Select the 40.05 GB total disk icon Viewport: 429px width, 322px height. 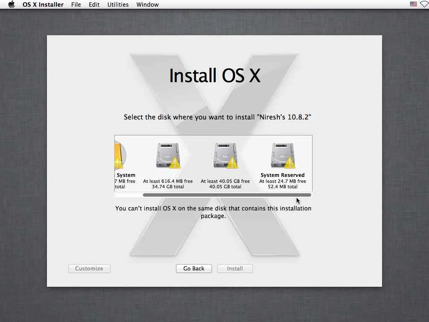click(225, 155)
